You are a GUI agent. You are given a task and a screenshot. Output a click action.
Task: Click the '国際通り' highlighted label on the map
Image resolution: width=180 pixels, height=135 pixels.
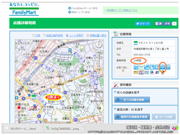coord(53,97)
